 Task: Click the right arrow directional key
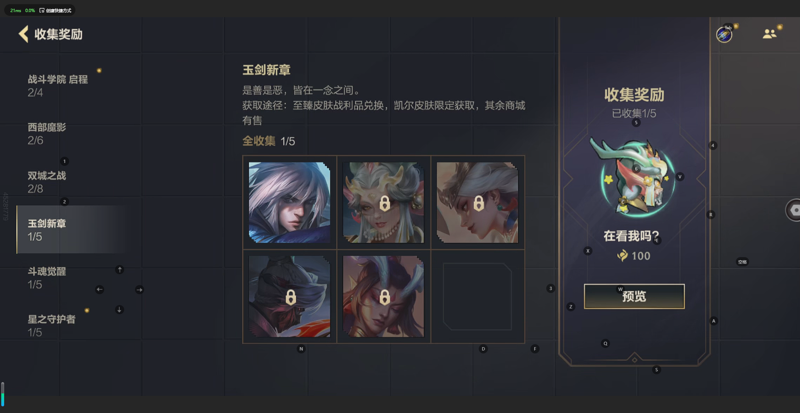[140, 290]
